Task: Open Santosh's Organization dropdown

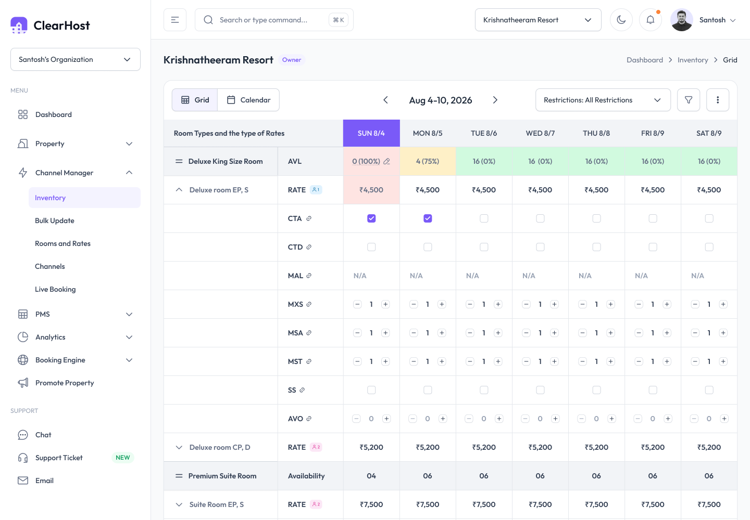Action: pyautogui.click(x=76, y=59)
